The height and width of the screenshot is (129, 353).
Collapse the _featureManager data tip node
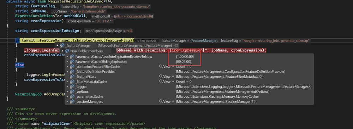58,46
